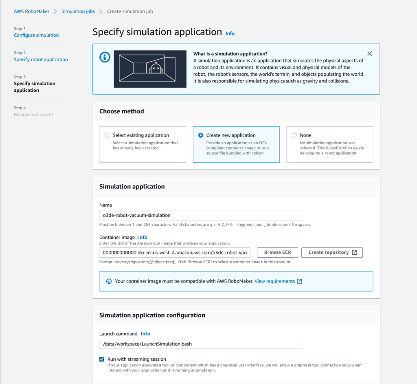Focus the Launch command input field

point(201,344)
